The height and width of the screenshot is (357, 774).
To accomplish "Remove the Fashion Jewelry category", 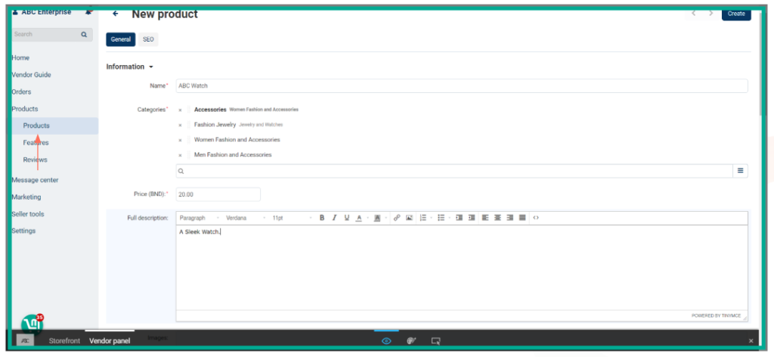I will pos(180,125).
